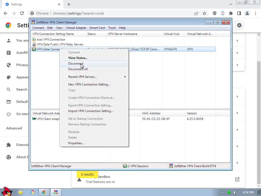Select Disconnect in context menu

[94, 64]
